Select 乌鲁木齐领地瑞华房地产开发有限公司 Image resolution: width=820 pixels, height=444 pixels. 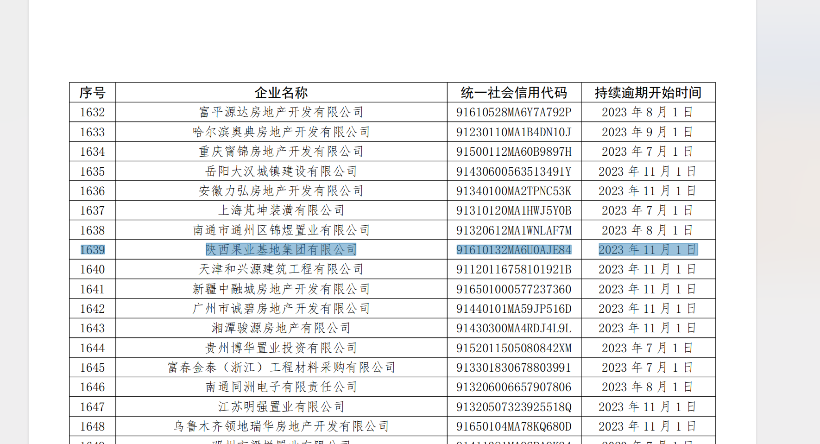281,426
